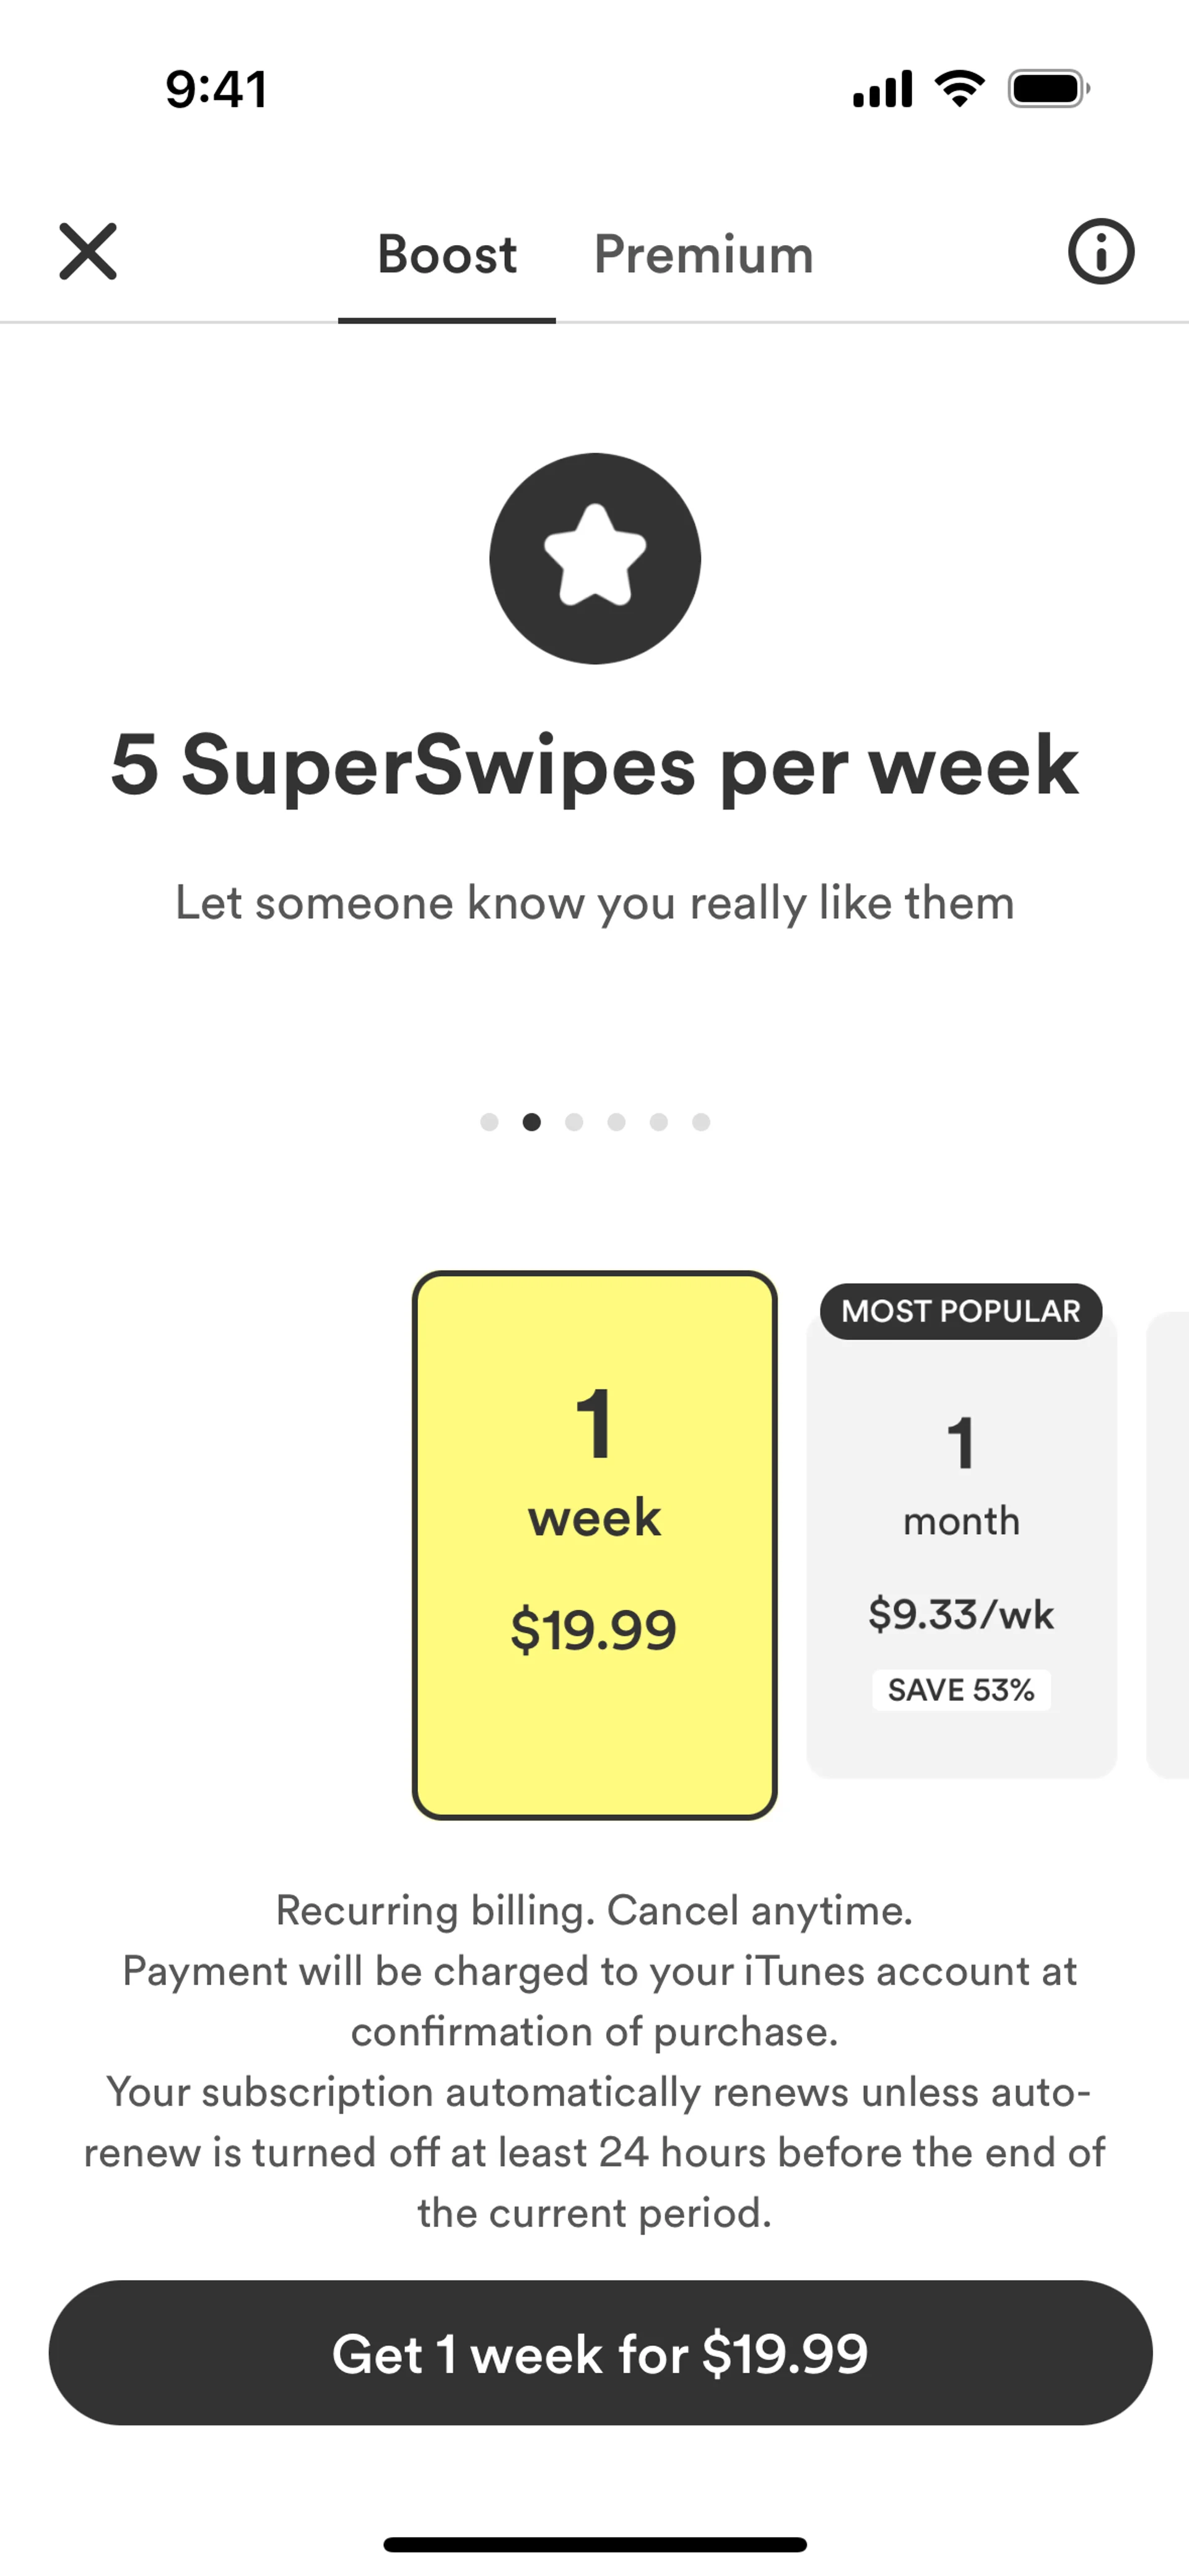Go to the fourth carousel page dot
Screen dimensions: 1189x2576
(x=617, y=1122)
